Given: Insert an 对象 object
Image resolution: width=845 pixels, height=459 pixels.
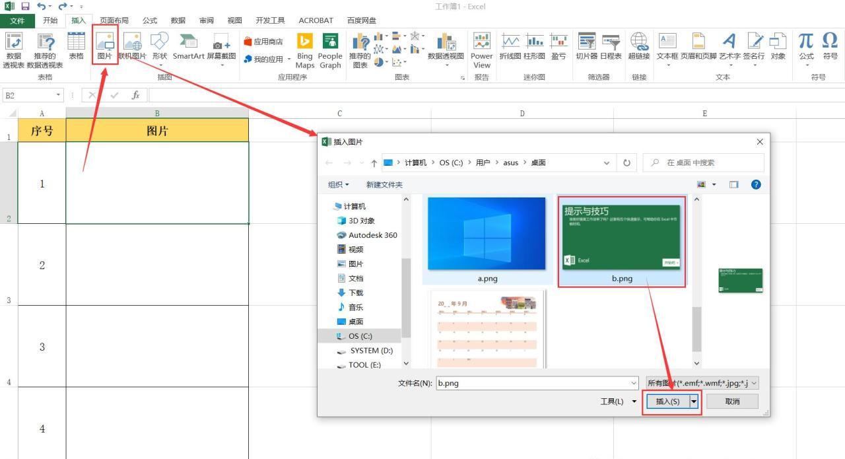Looking at the screenshot, I should [x=778, y=46].
